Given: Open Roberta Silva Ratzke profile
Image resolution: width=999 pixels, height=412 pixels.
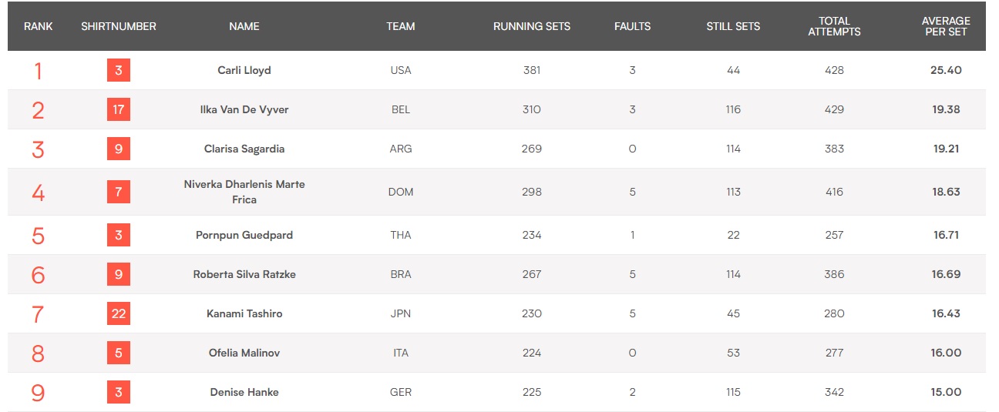Looking at the screenshot, I should click(x=244, y=274).
